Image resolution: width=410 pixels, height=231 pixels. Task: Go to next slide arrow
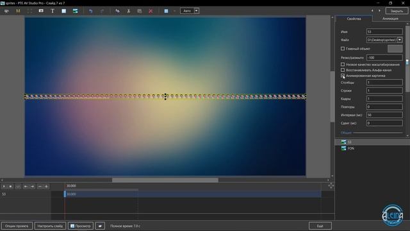(380, 11)
